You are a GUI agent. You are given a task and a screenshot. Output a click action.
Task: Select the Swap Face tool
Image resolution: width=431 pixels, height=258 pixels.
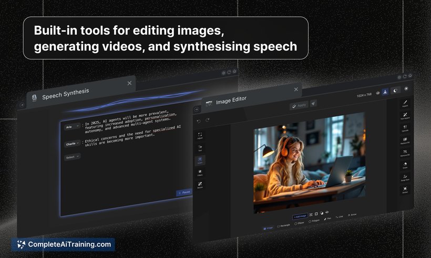(405, 177)
